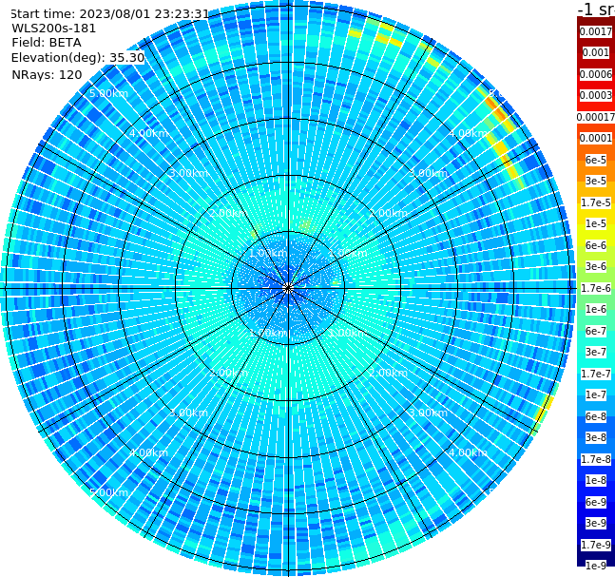This screenshot has height=577, width=615.
Task: Select the 0.0003 colorbar tick label
Action: point(596,95)
